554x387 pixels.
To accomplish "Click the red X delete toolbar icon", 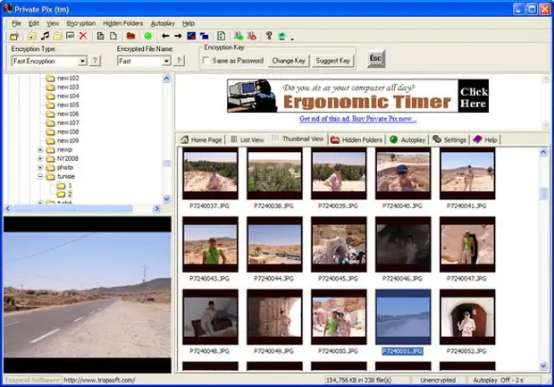I will point(83,37).
